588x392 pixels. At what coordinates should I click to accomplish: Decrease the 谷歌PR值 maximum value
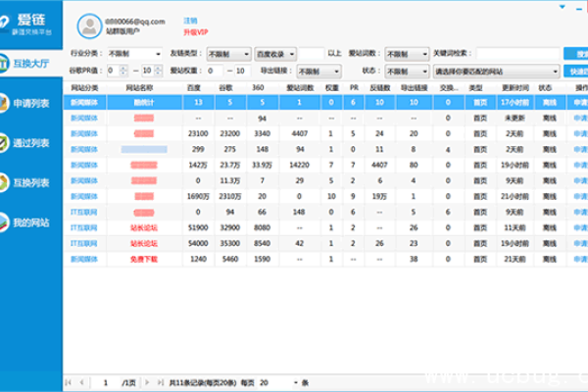tap(158, 73)
